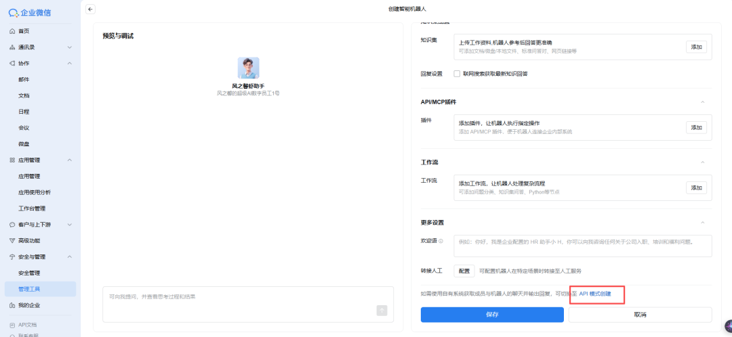Screen dimensions: 732x337
Task: Click the 回复设置 label
Action: coord(431,74)
